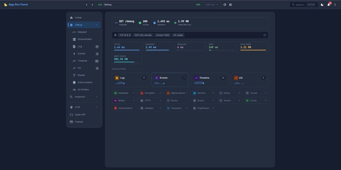Click the PEAK MEM 1.21 MB bar
The width and height of the screenshot is (341, 170).
(x=253, y=50)
